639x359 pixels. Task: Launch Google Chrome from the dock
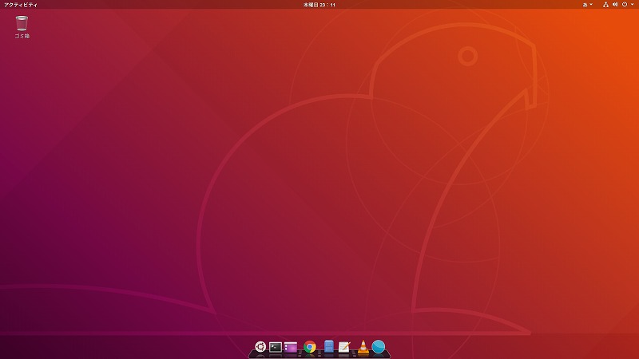310,347
